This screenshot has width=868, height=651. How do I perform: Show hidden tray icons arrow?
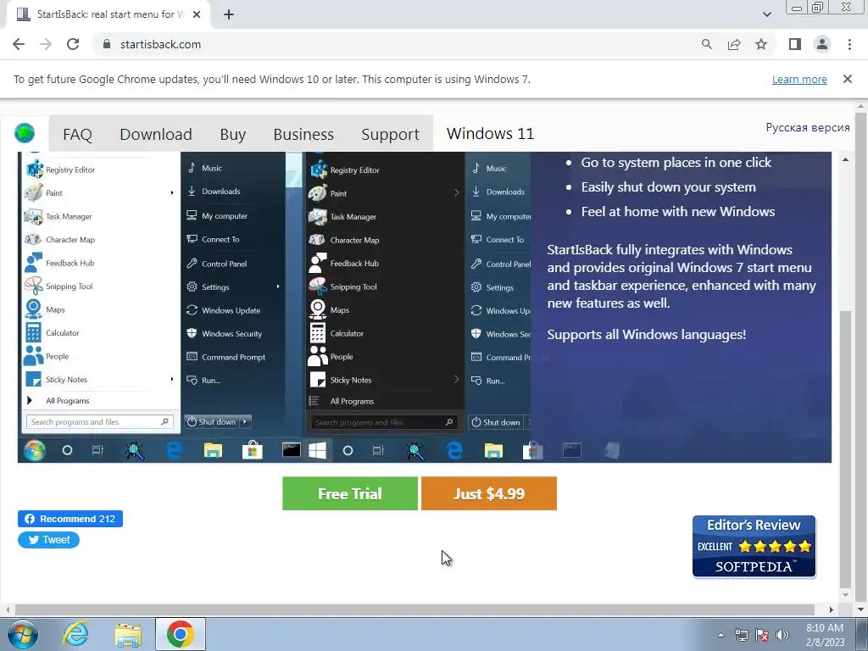[721, 635]
